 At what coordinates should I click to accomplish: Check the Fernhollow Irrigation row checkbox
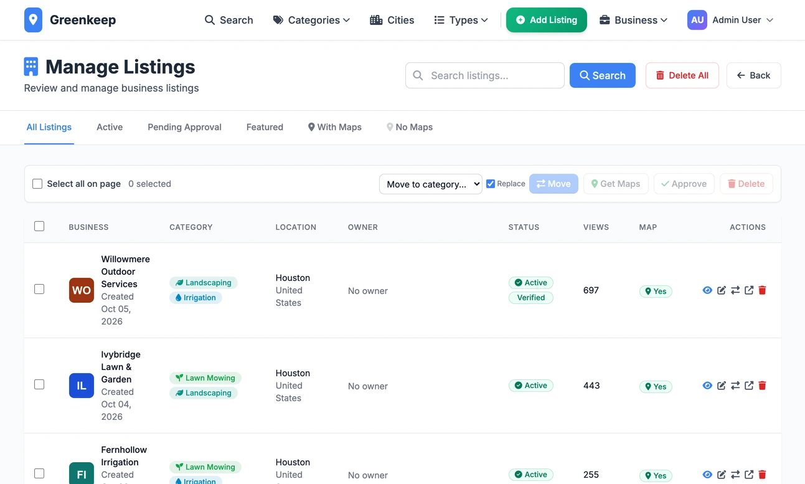(x=39, y=473)
